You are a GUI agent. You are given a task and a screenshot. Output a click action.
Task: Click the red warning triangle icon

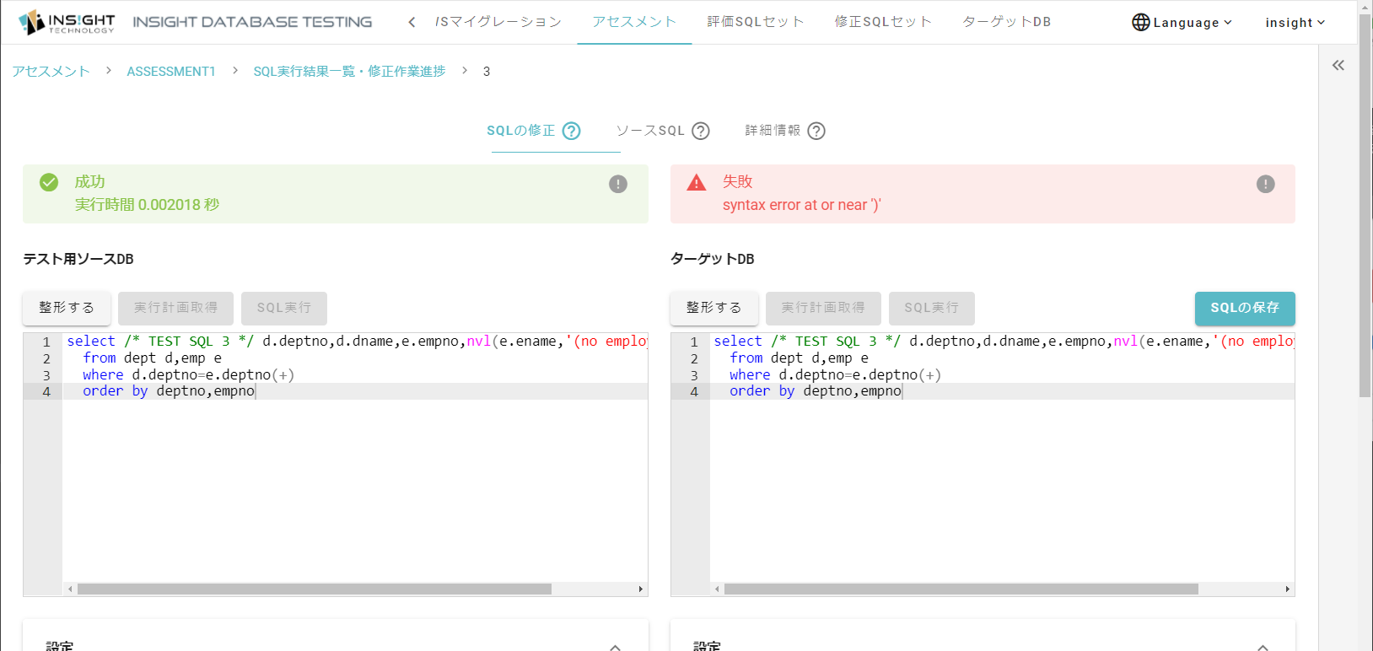[x=696, y=182]
